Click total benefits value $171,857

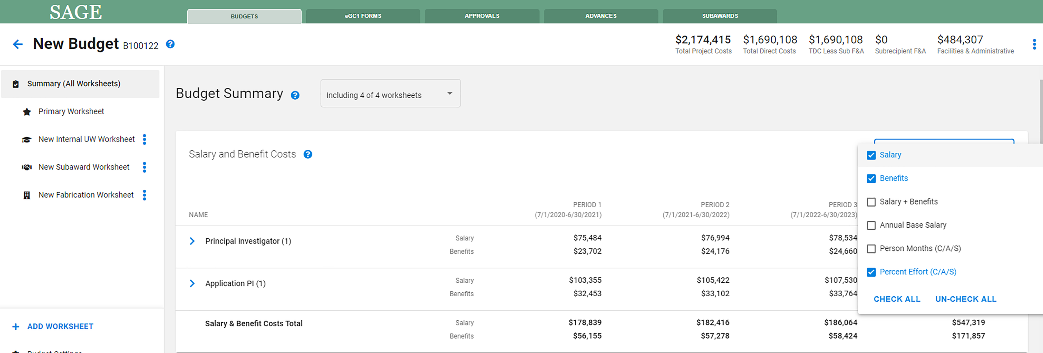(969, 336)
